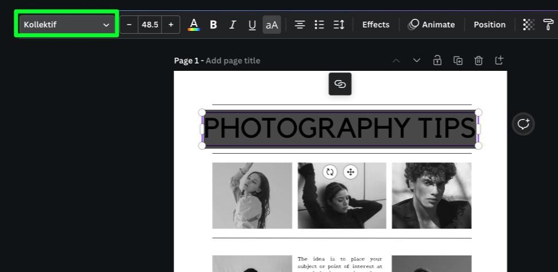Open the Animate panel
This screenshot has width=558, height=272.
(431, 25)
